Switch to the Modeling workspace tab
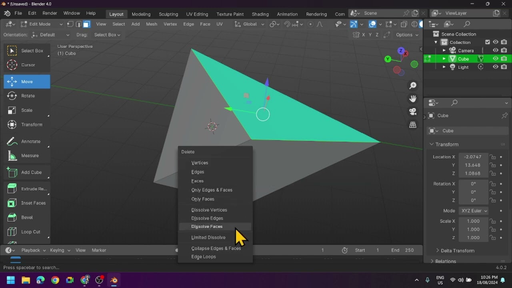Screen dimensions: 512x288 [141, 14]
